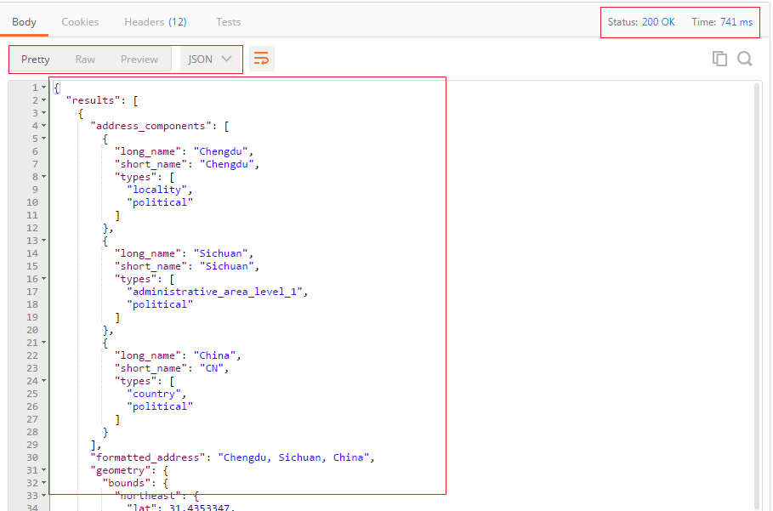Collapse the types array at line 16
Image resolution: width=773 pixels, height=511 pixels.
(x=44, y=279)
